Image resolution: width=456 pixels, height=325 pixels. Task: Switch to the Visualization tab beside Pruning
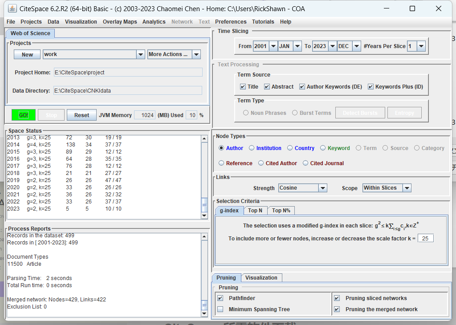coord(261,278)
